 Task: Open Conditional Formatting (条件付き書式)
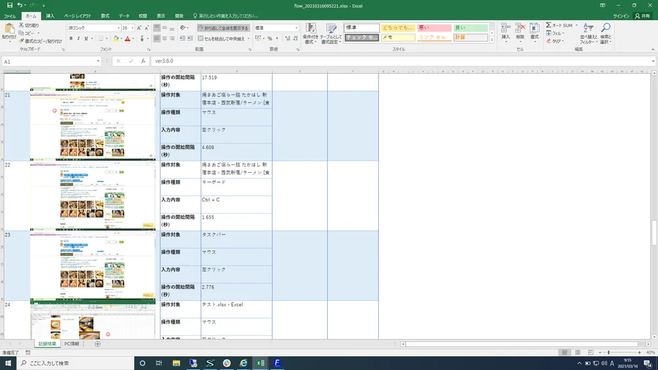tap(311, 32)
